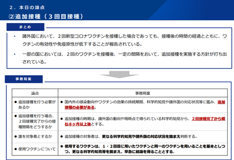
Task: Click the bold sentence starting 使用するワクチンは
Action: pos(145,149)
